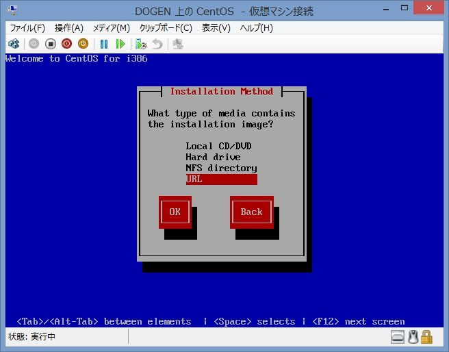This screenshot has height=352, width=449.
Task: Pause the virtual machine
Action: point(104,44)
